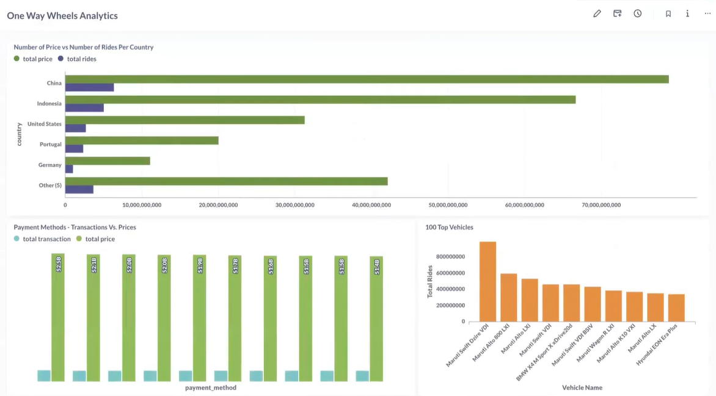The image size is (716, 396).
Task: Open Number of Price vs Number of Rides chart title
Action: click(x=84, y=47)
